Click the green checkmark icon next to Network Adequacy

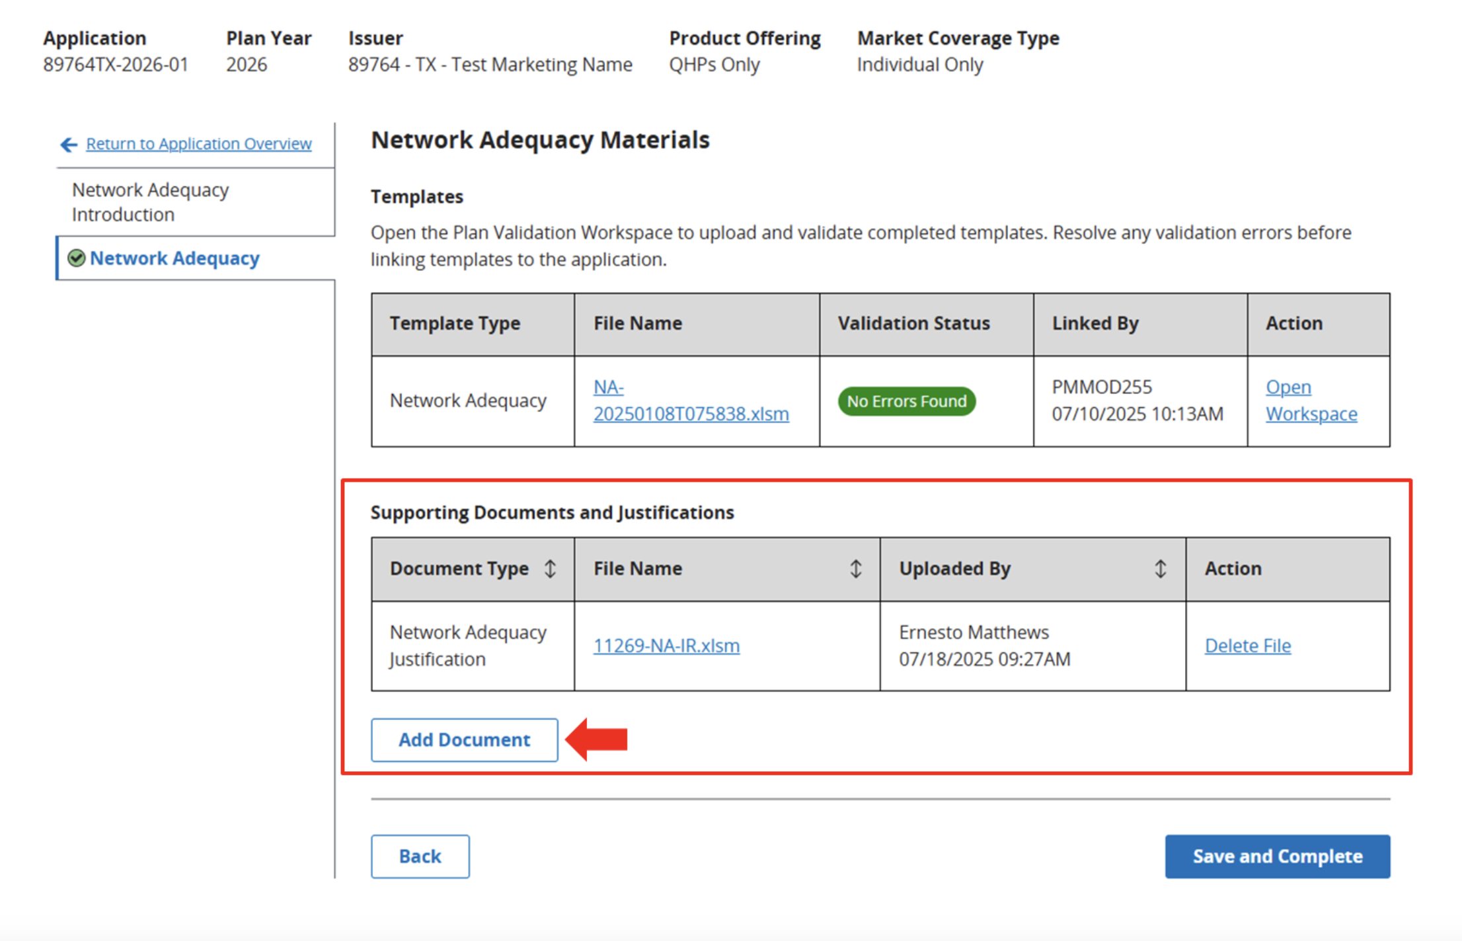pos(77,258)
